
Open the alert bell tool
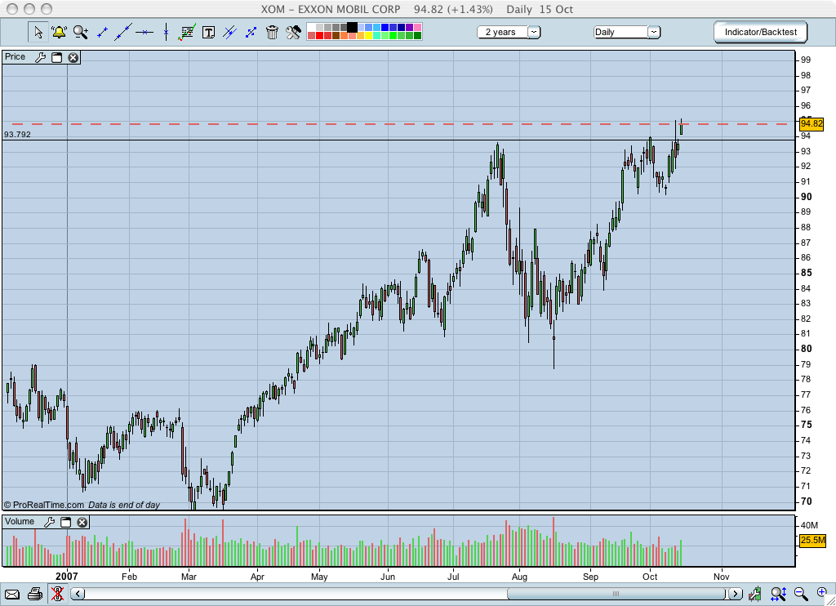(59, 32)
